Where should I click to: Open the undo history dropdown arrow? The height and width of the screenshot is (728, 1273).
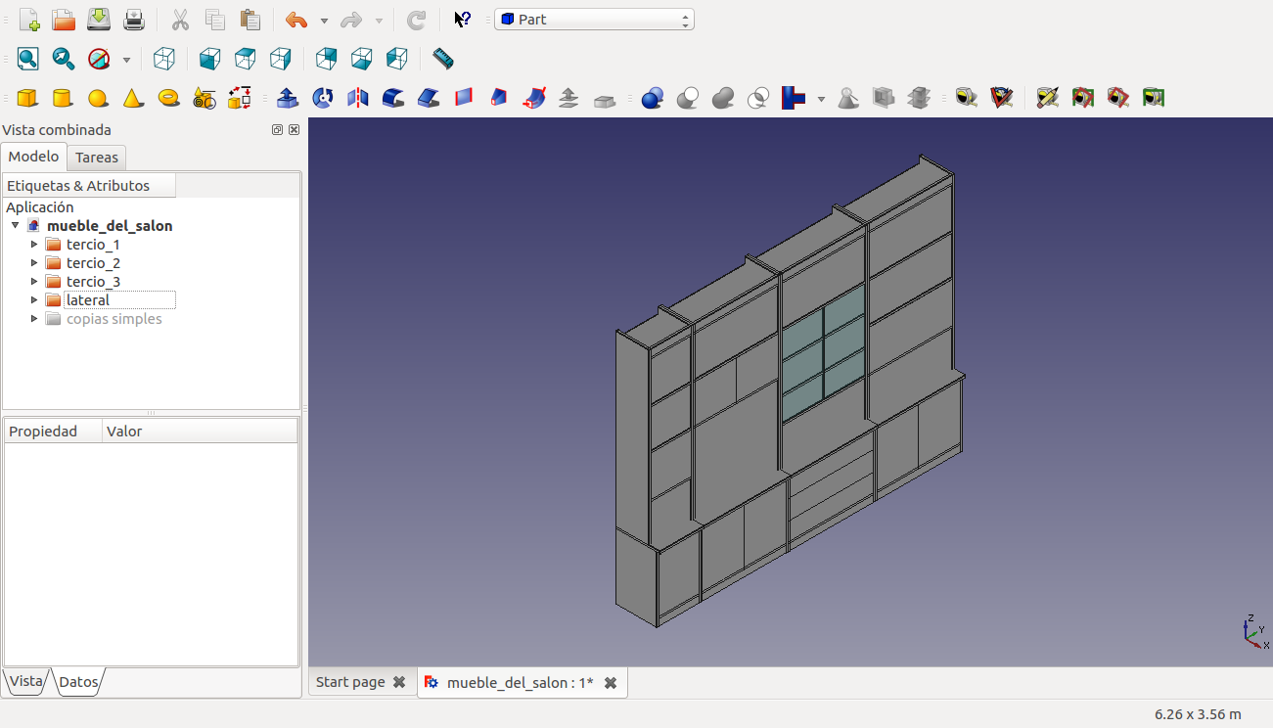(x=324, y=21)
